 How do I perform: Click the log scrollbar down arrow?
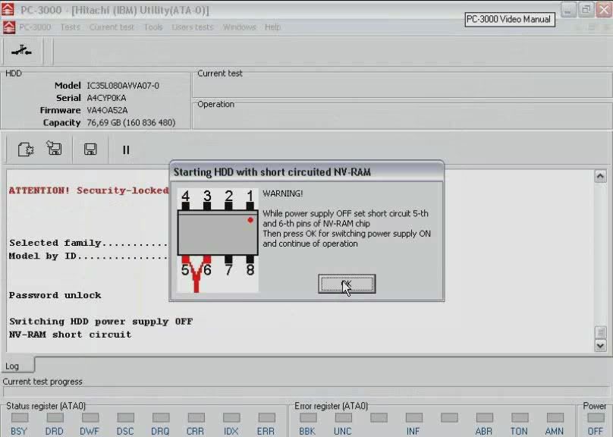click(x=601, y=345)
